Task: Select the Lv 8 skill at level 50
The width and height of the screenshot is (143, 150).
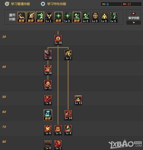Action: pos(48,100)
